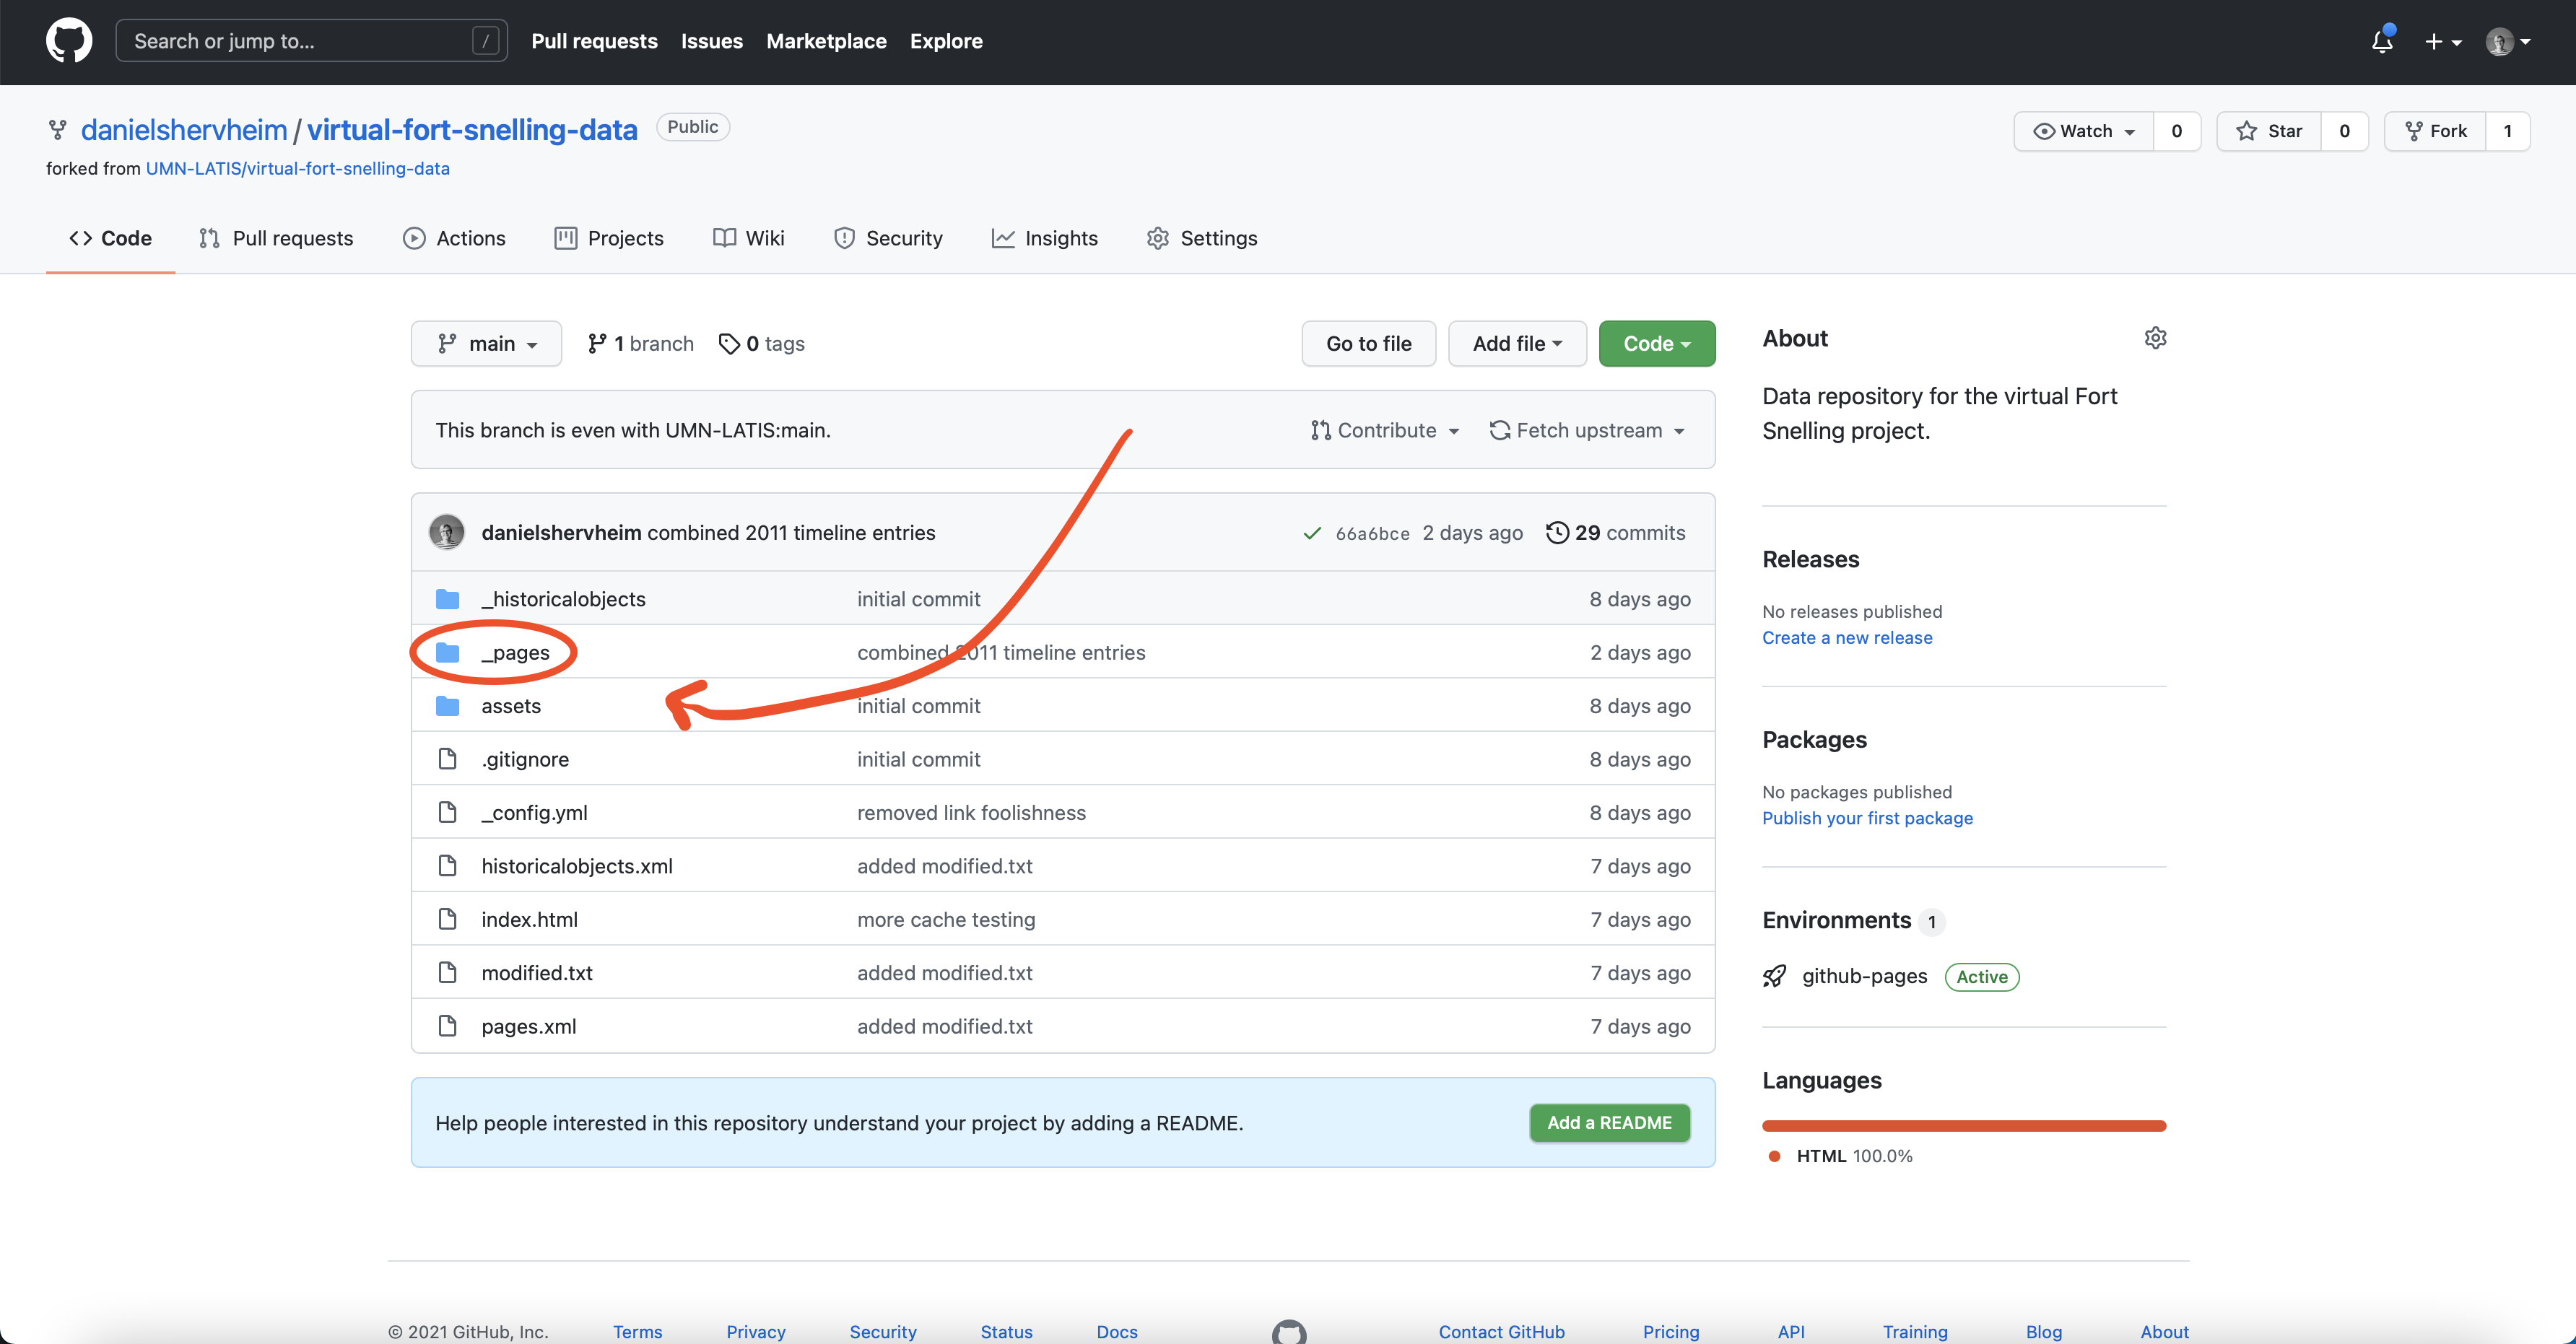Open the _pages folder

click(515, 652)
